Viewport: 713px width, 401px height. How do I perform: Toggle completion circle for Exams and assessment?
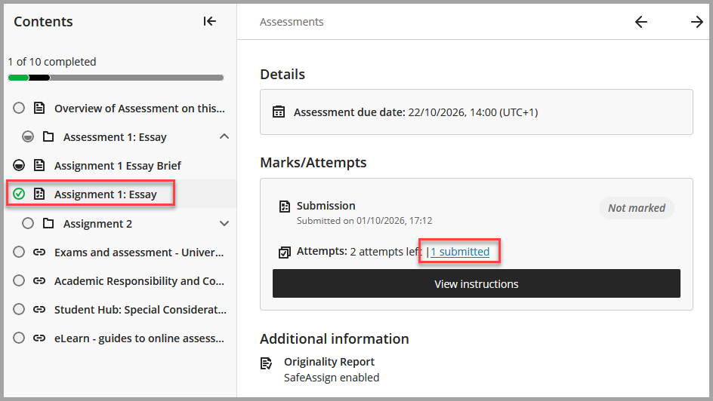19,252
